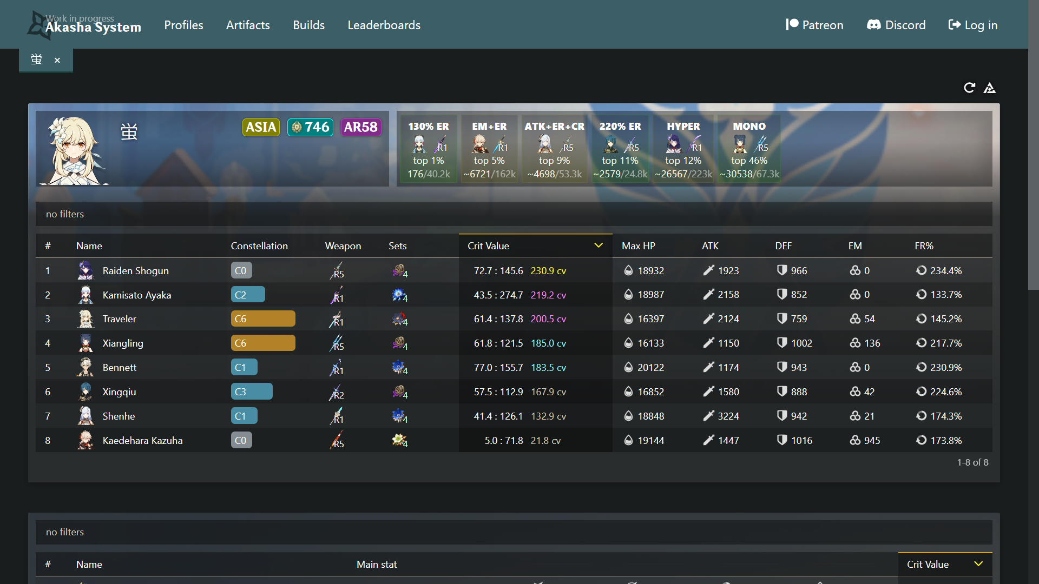Visit the Patreon link
Viewport: 1039px width, 584px height.
[x=814, y=25]
